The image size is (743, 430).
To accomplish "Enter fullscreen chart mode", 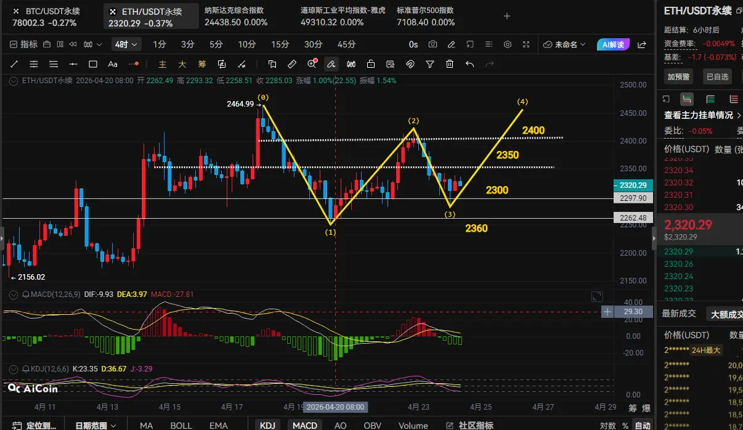I will (526, 44).
